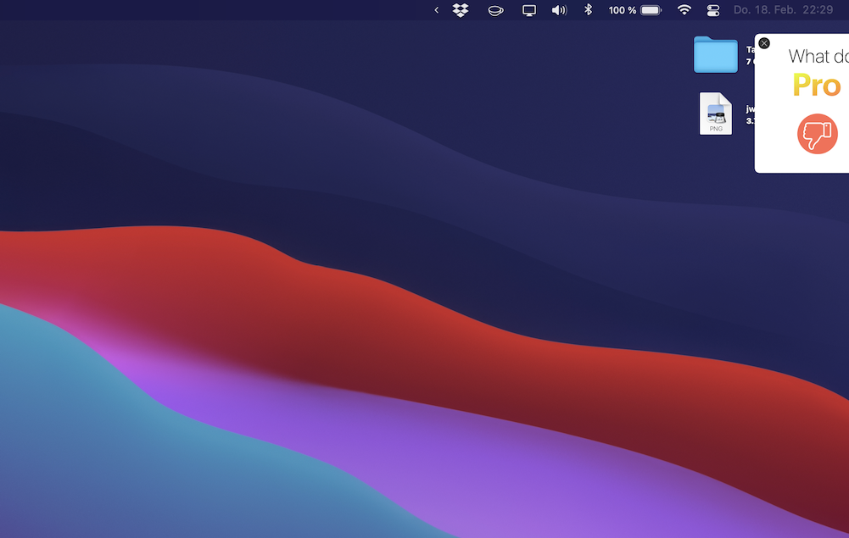Select the blue folder on the desktop
The height and width of the screenshot is (538, 849).
click(x=715, y=54)
